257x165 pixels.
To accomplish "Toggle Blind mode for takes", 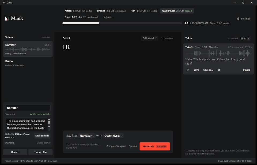I will point(245,38).
